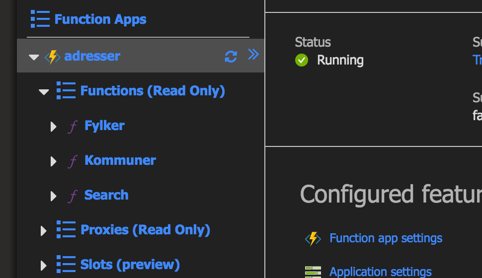Open the Function app settings link
The height and width of the screenshot is (278, 482).
click(386, 238)
